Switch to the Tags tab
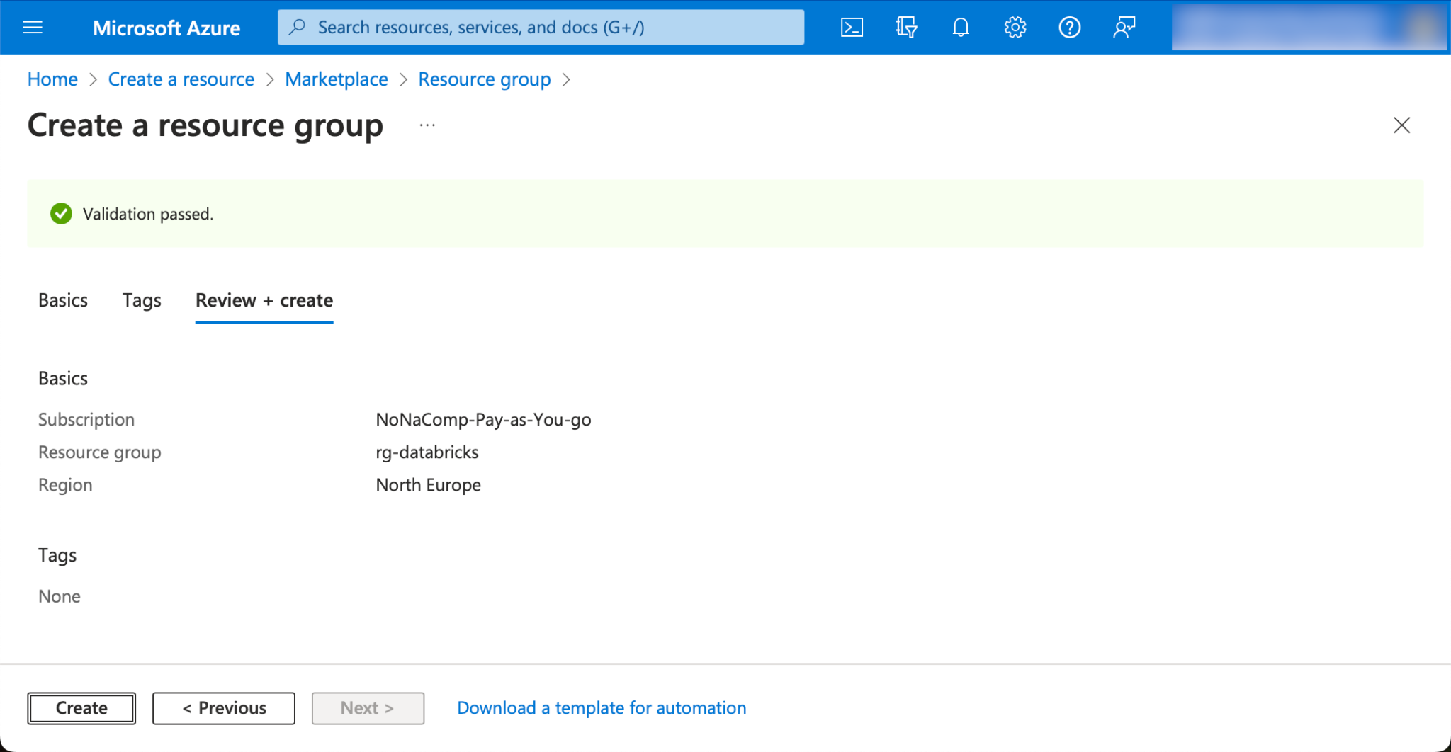This screenshot has width=1451, height=752. click(142, 300)
